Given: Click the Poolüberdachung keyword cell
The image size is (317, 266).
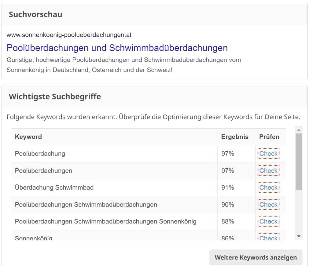Looking at the screenshot, I should coord(114,154).
